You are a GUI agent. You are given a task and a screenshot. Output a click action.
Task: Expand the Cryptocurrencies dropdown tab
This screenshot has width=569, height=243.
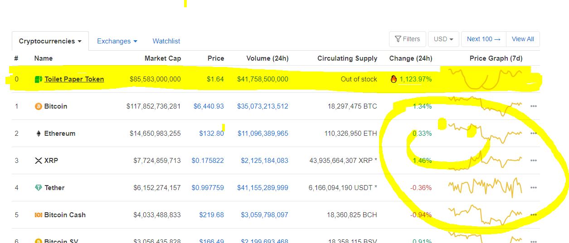[x=50, y=41]
